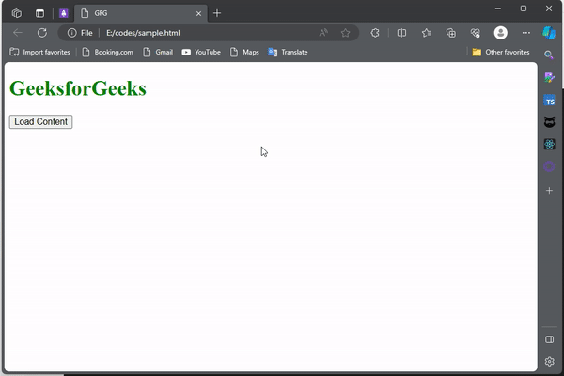Image resolution: width=564 pixels, height=376 pixels.
Task: Add this page to favorites via star icon
Action: 345,33
